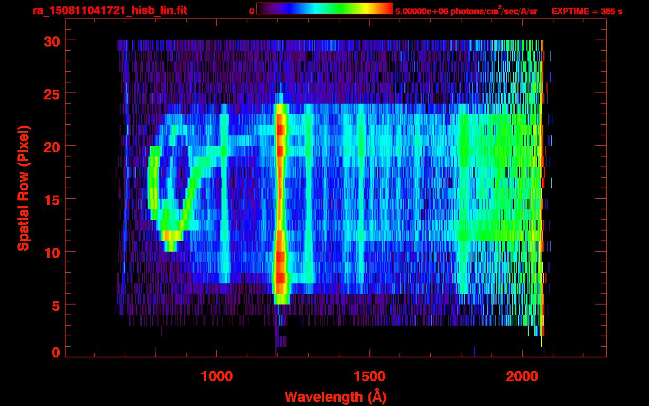Screen dimensions: 649x406
Task: Click the y-axis tick label 20
Action: 51,146
